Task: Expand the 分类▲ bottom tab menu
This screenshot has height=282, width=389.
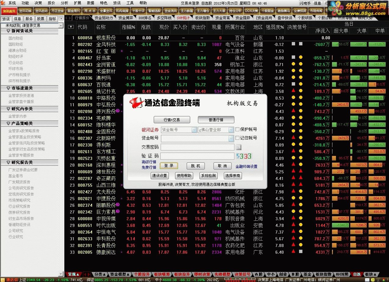Action: point(100,274)
